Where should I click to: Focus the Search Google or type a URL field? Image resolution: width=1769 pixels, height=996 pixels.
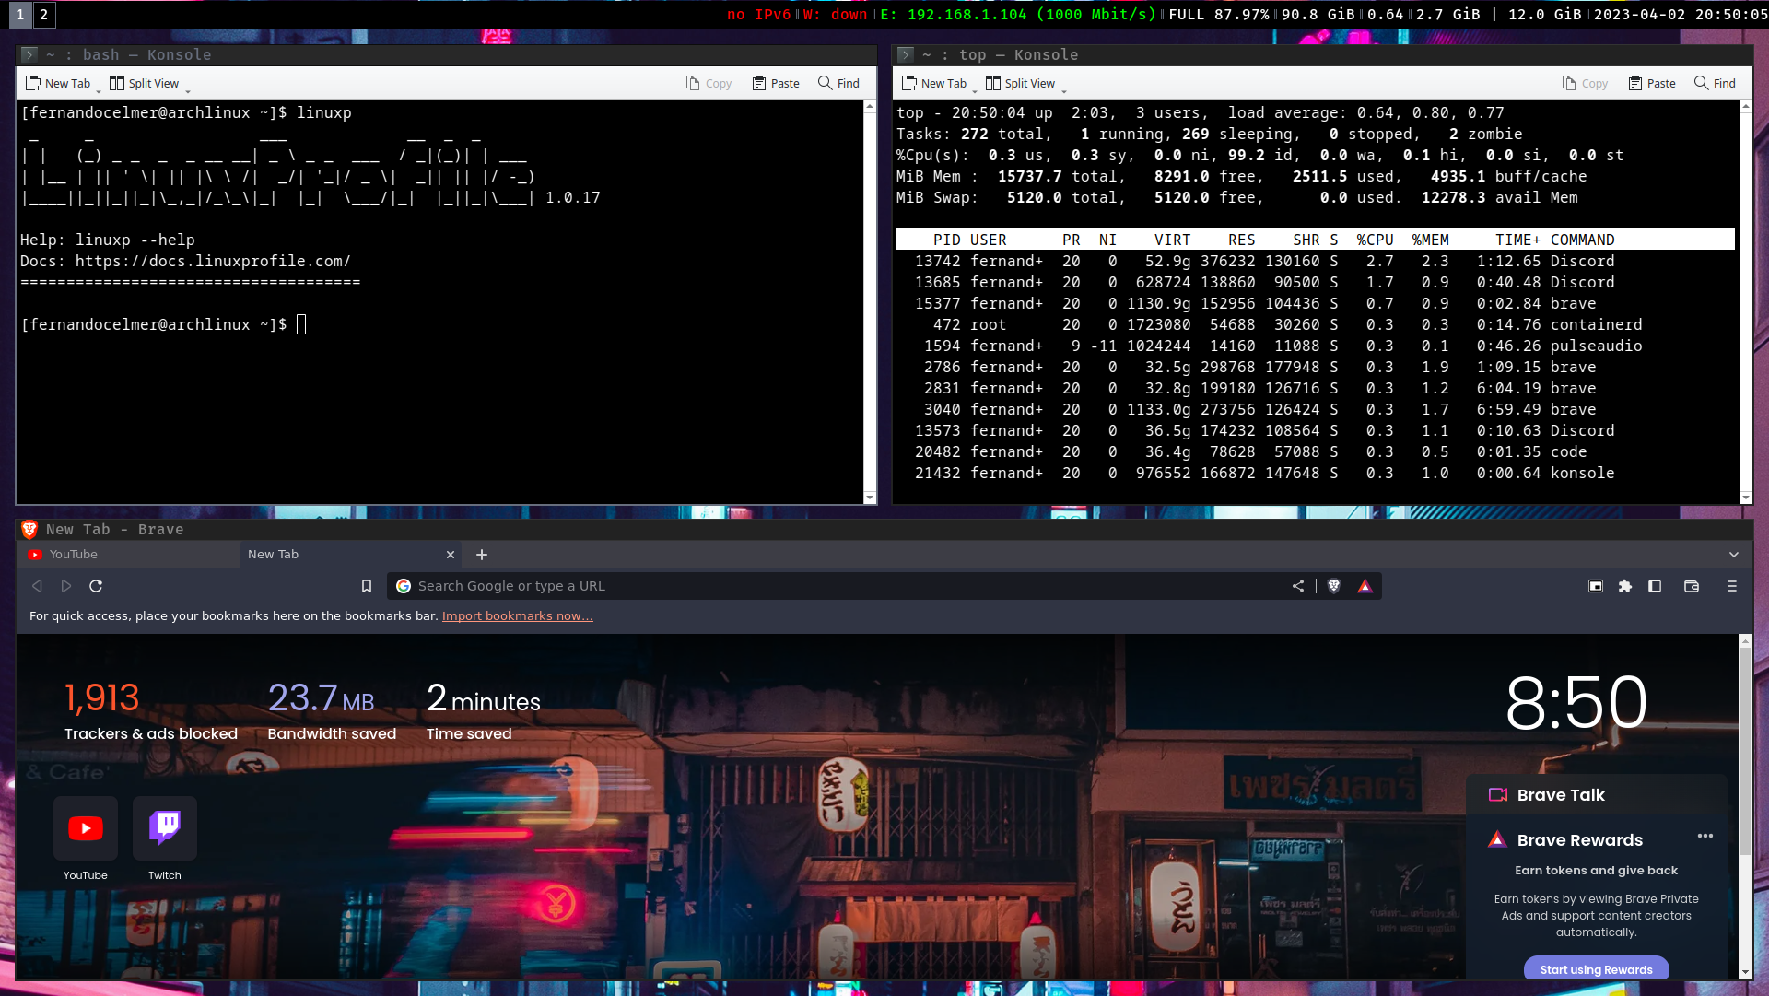[x=829, y=586]
